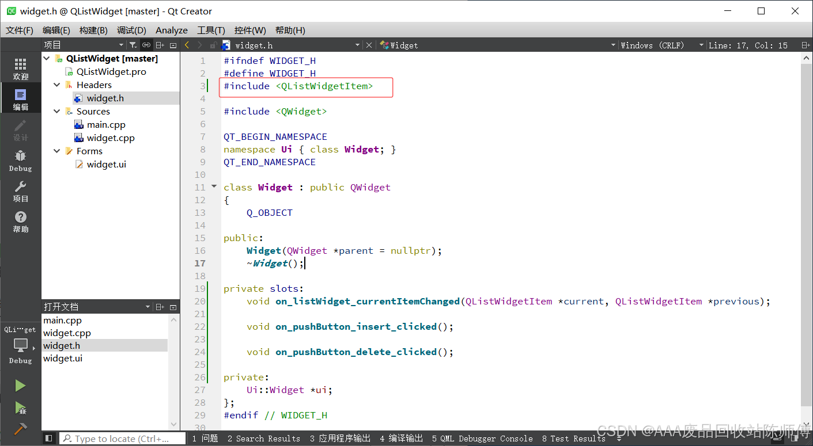Select widget.ui in 打开文档 list

[x=105, y=358]
